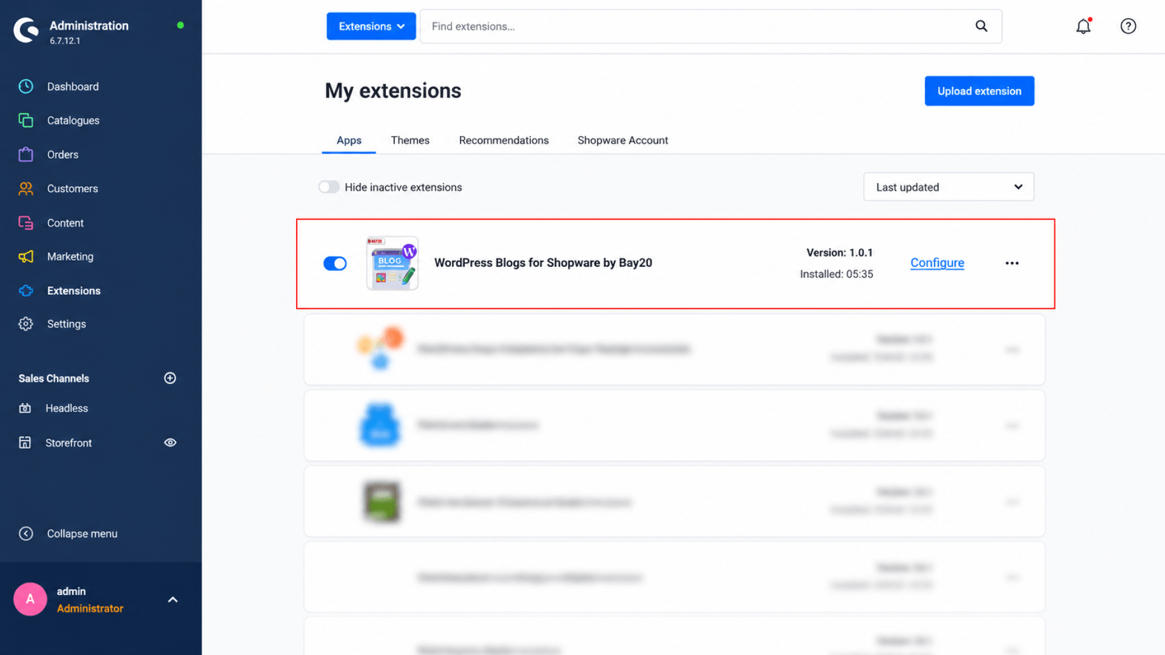1165x655 pixels.
Task: Focus the Find extensions search field
Action: point(698,26)
